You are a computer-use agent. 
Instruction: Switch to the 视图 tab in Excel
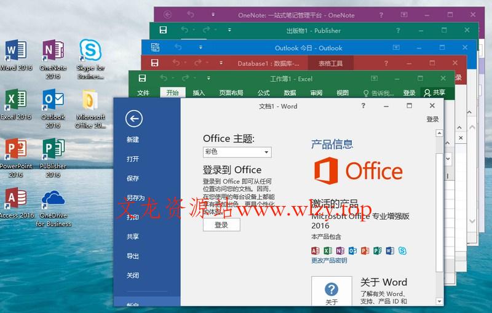point(343,93)
